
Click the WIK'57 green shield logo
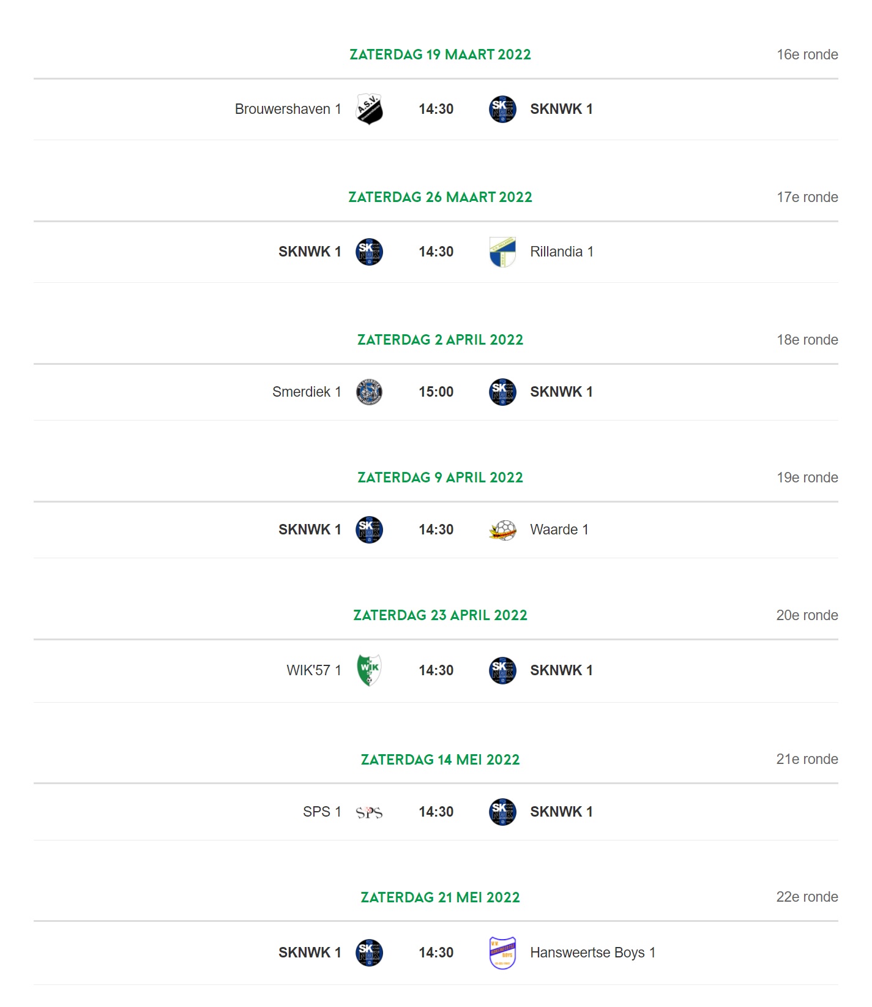(x=369, y=670)
